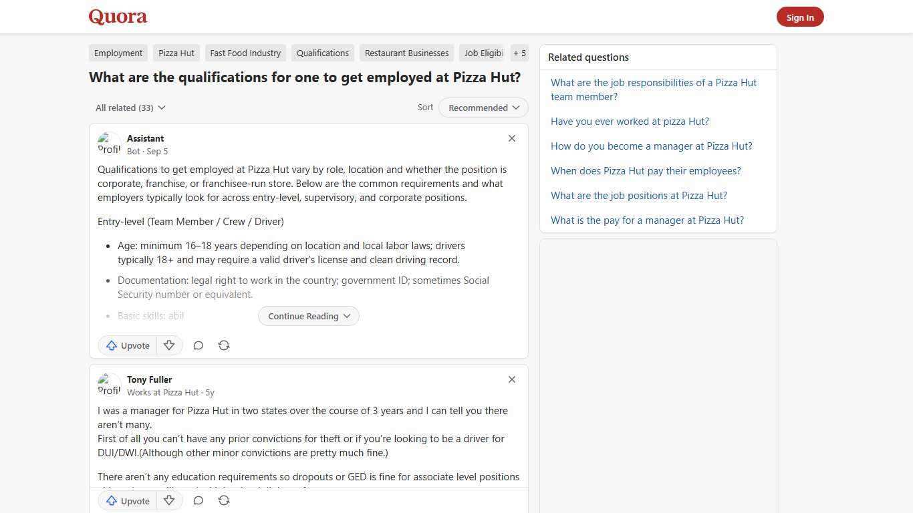This screenshot has height=513, width=913.
Task: Open "What are the job positions at Pizza Hut?"
Action: tap(638, 195)
